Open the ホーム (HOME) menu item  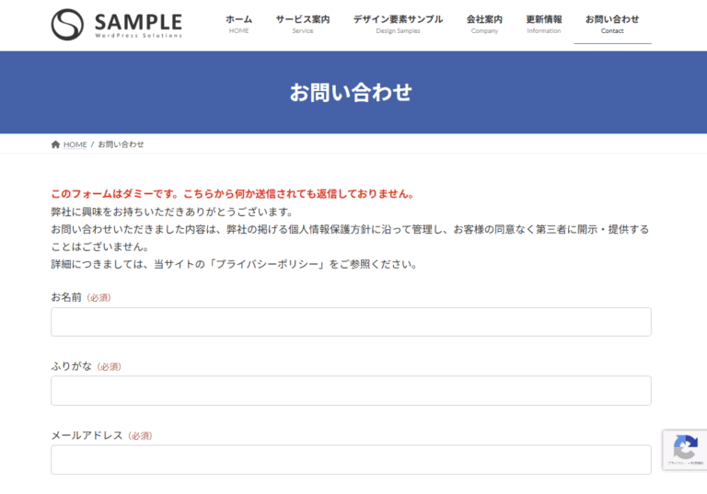(238, 24)
